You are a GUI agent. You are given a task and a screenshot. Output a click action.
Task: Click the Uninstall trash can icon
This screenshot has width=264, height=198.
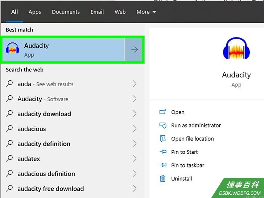pyautogui.click(x=162, y=178)
